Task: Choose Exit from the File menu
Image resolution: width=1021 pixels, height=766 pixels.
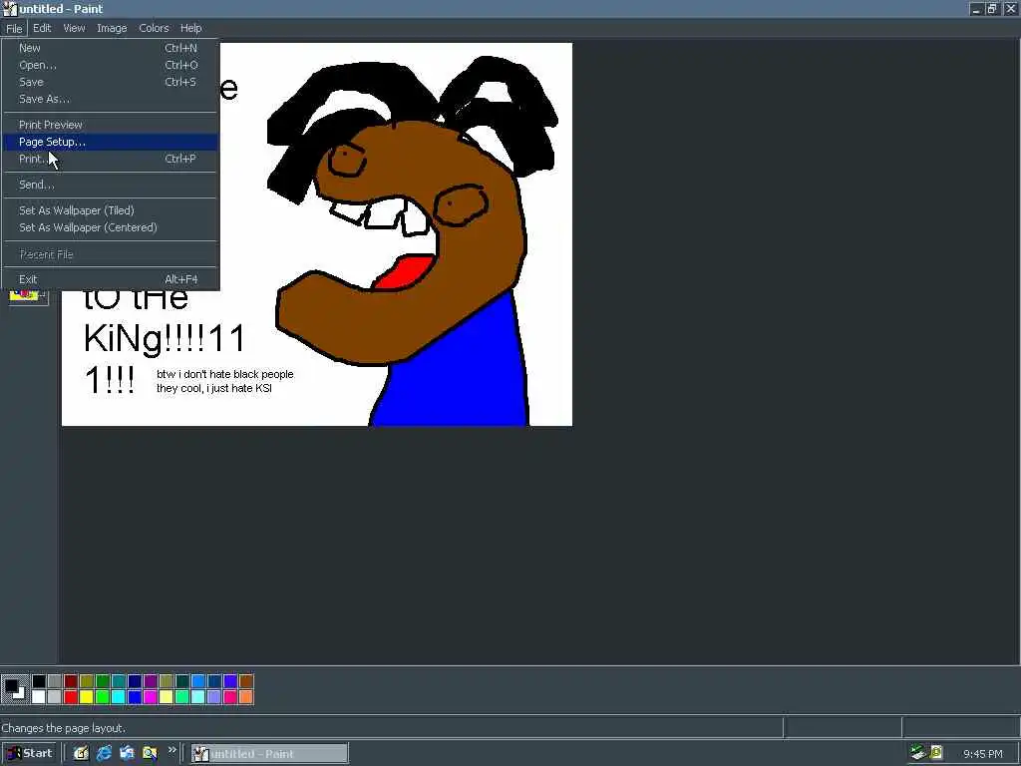Action: point(110,279)
